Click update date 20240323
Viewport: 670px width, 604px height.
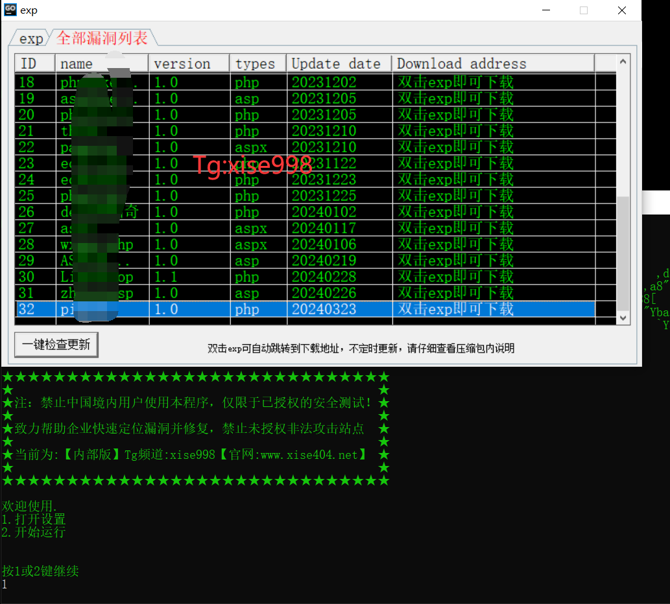coord(324,309)
